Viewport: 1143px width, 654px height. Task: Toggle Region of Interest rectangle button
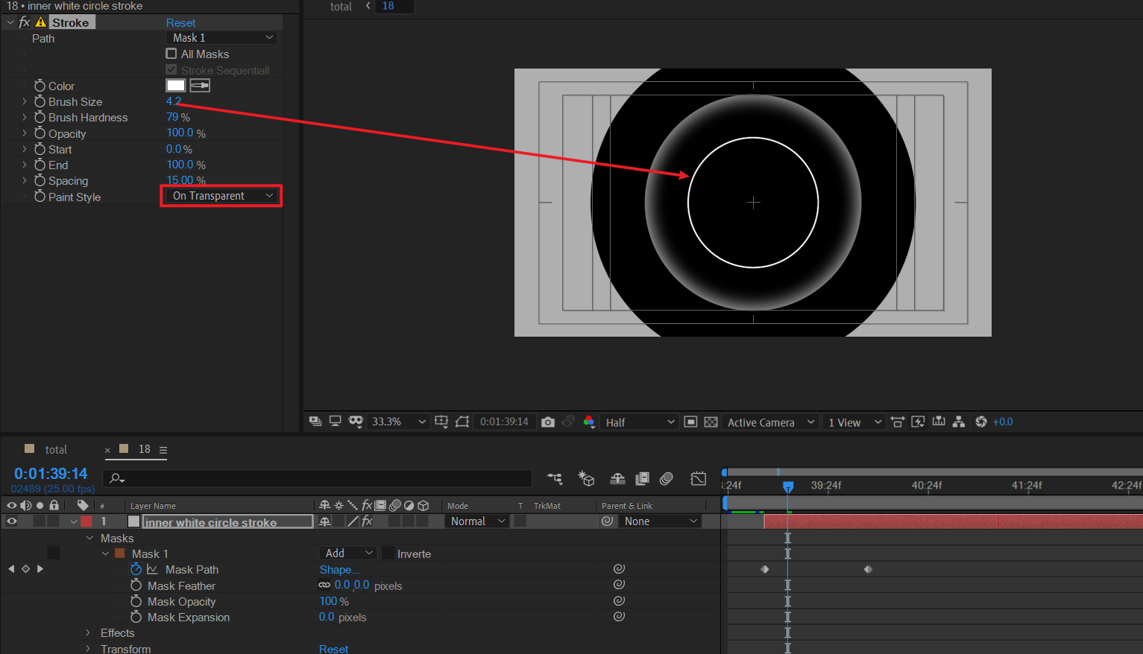tap(690, 422)
